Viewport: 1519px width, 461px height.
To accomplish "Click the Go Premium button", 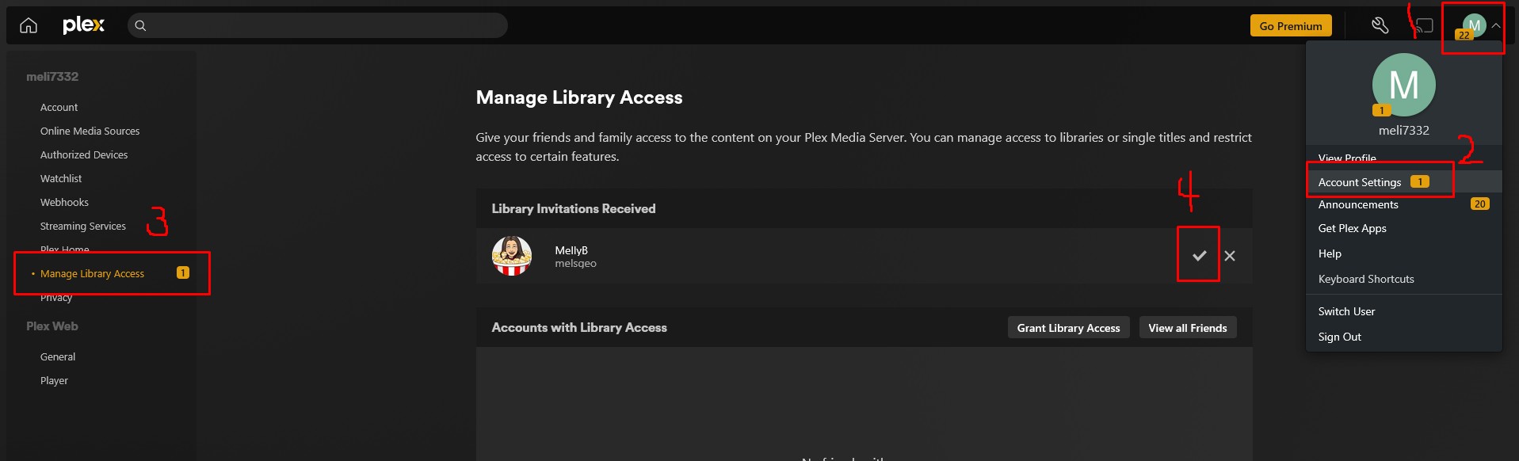I will coord(1291,25).
